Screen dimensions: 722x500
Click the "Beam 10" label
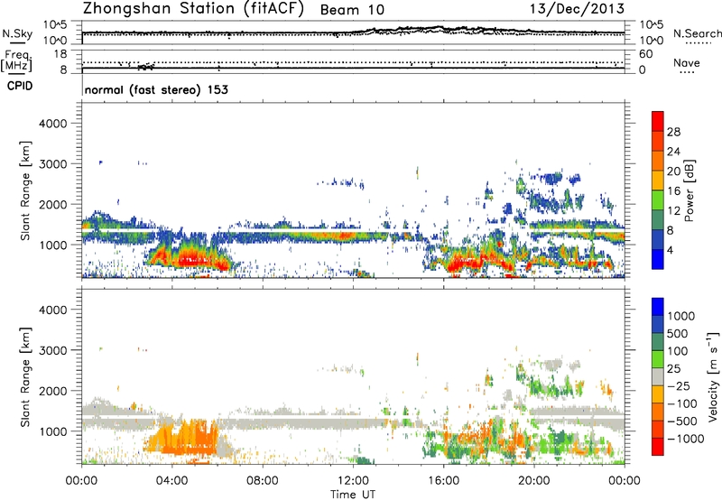(352, 10)
